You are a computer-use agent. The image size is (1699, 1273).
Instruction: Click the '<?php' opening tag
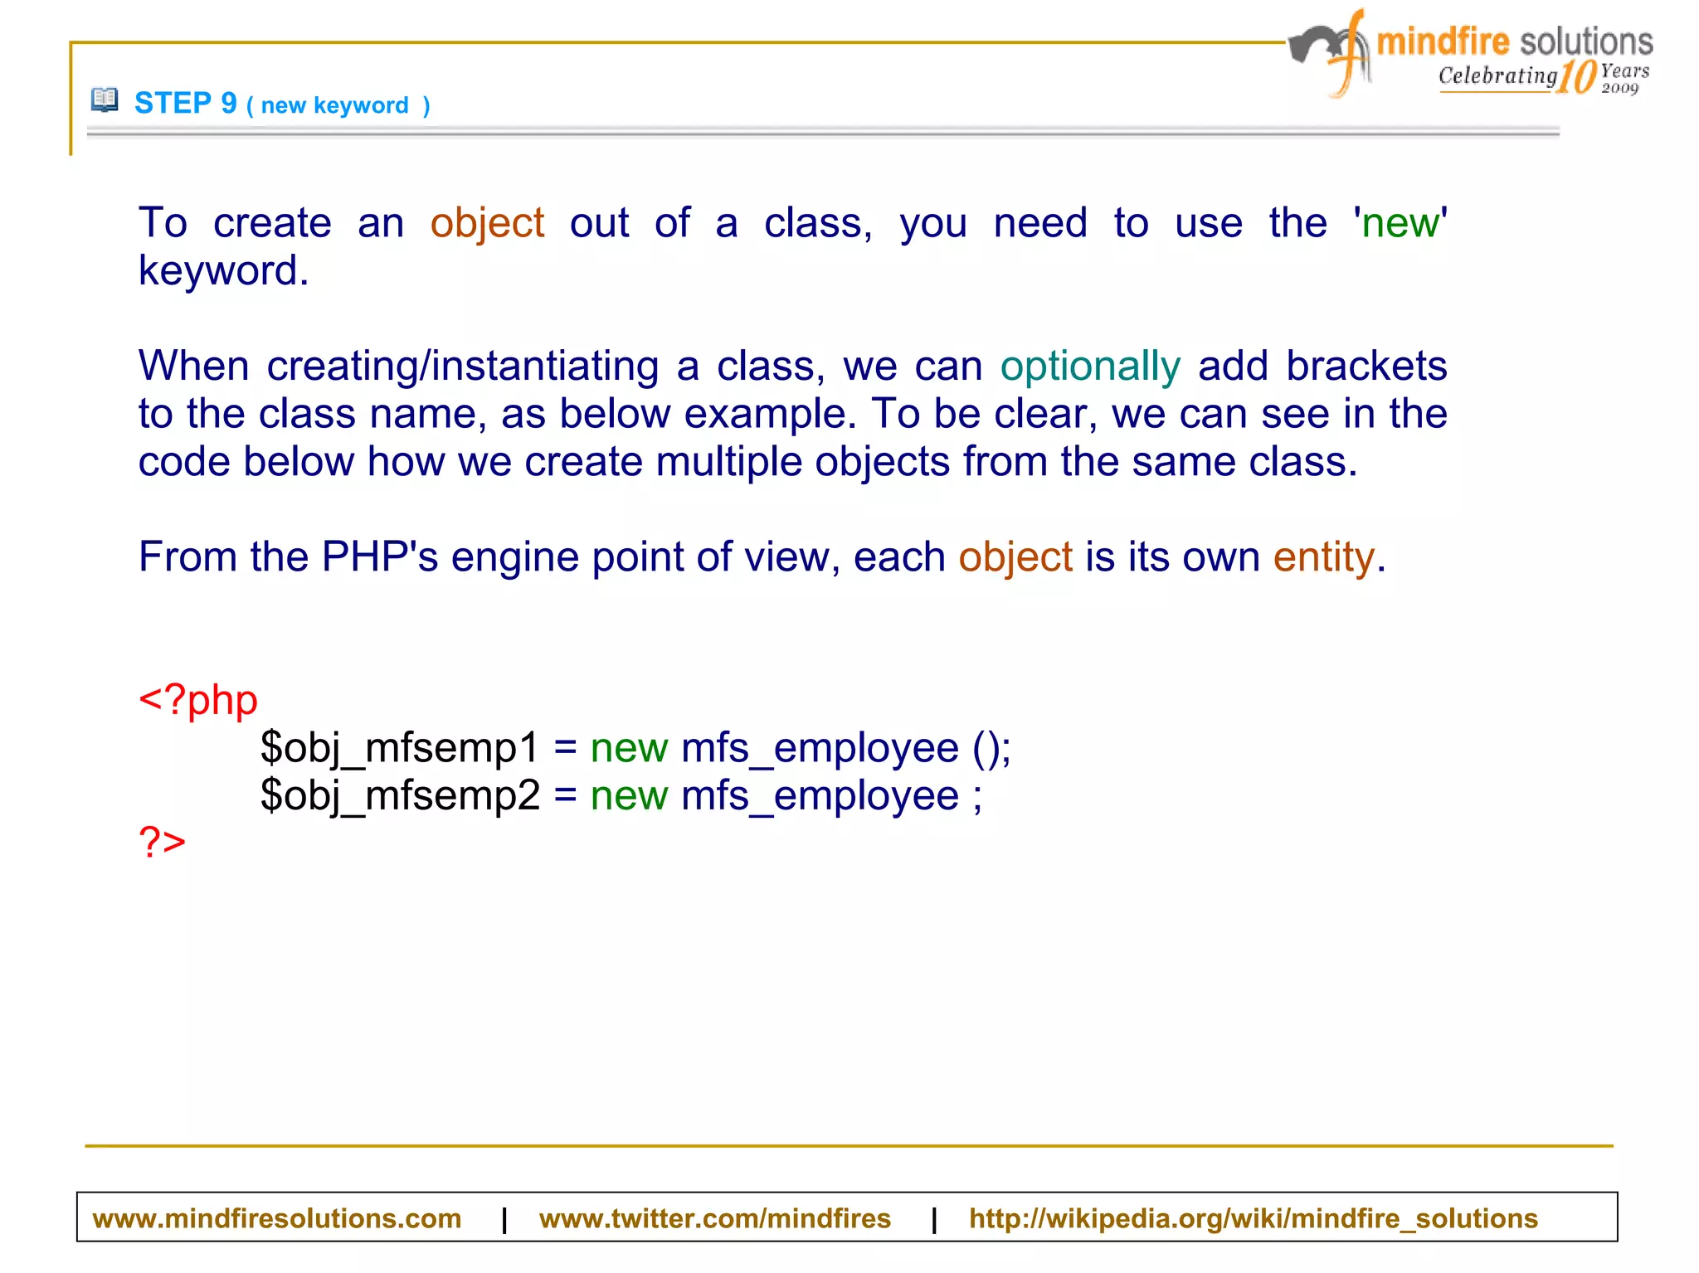[x=198, y=701]
